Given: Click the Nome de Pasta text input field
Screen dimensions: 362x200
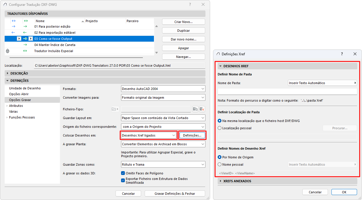Looking at the screenshot, I should [x=287, y=92].
